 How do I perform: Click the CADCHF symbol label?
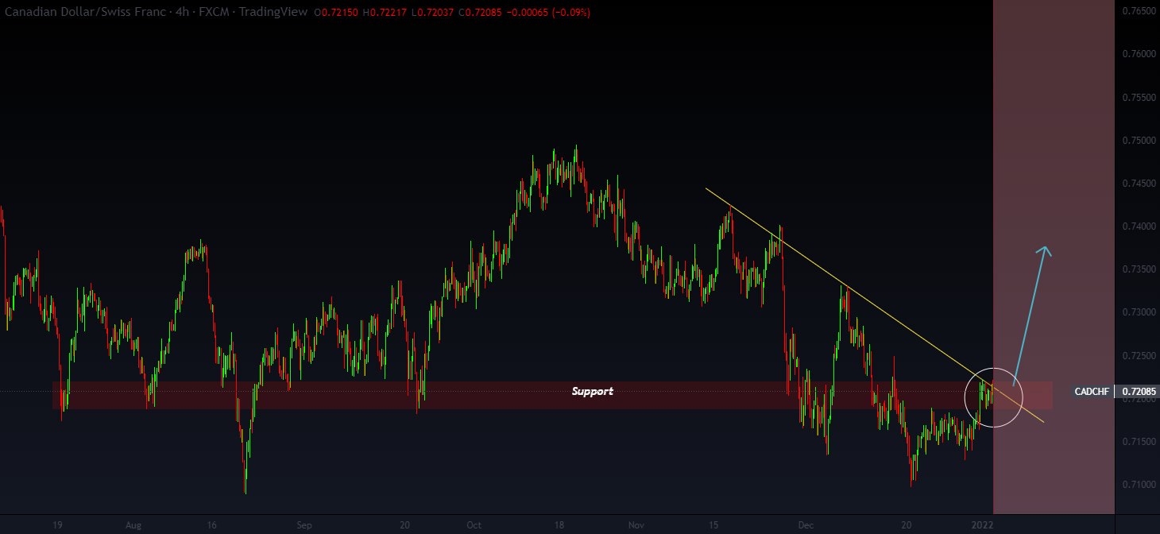[1091, 392]
